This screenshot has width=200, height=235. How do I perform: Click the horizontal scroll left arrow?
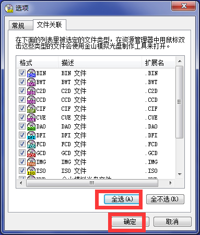pyautogui.click(x=21, y=183)
